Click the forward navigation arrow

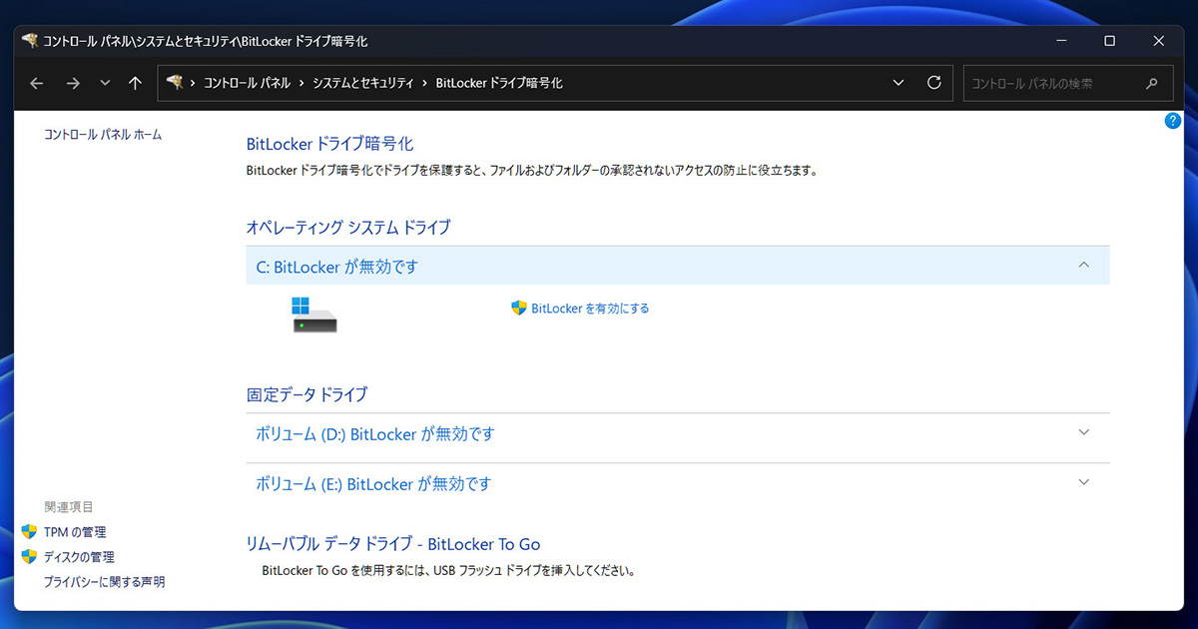point(72,84)
